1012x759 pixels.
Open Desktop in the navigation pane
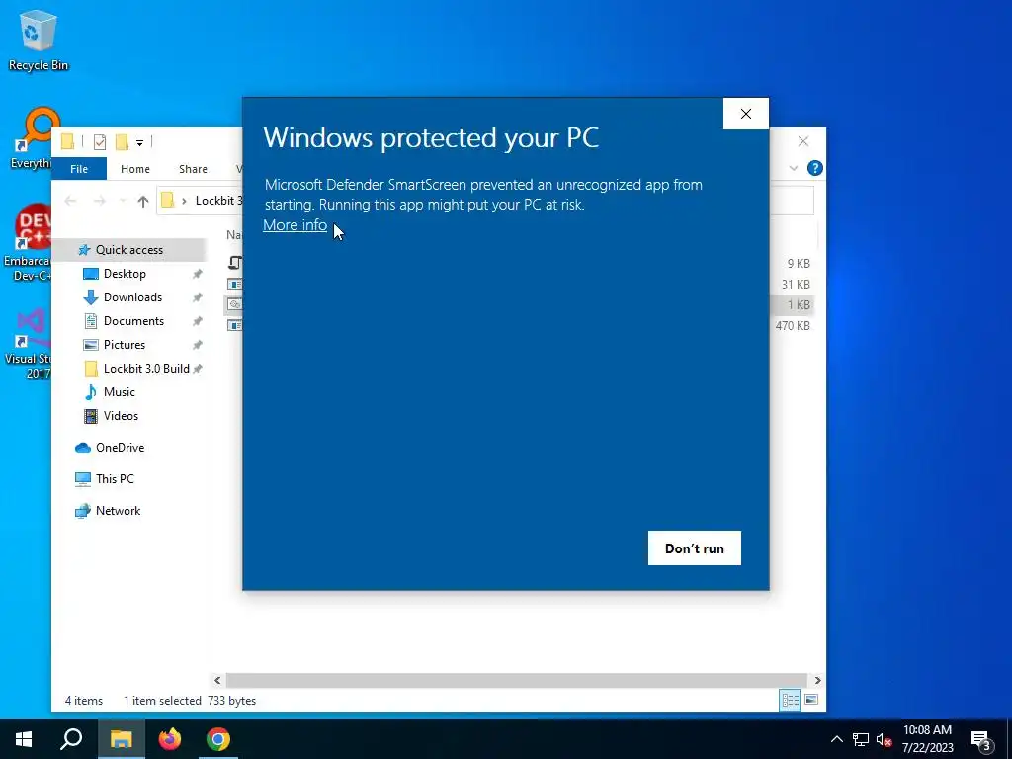pos(125,274)
